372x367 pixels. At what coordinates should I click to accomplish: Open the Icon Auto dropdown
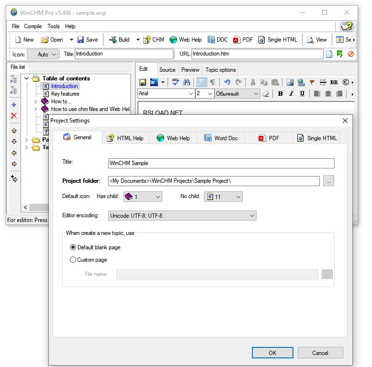(43, 54)
